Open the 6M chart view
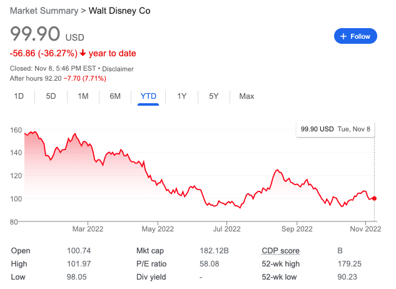 point(115,96)
